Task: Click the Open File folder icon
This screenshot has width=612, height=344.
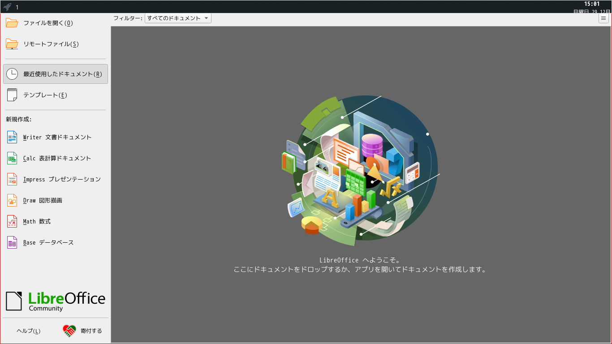Action: [x=12, y=23]
